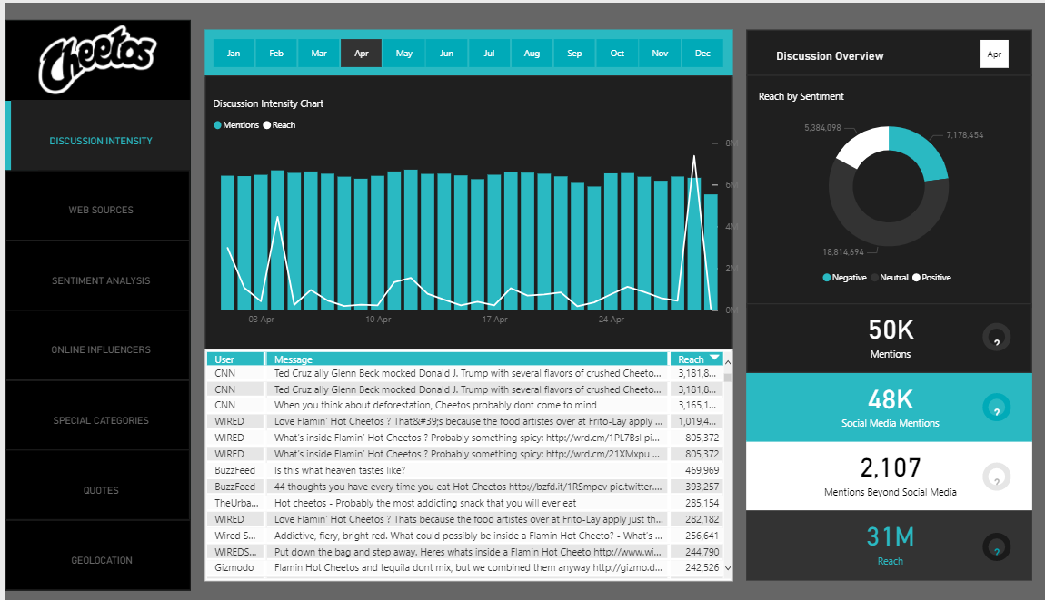Select the Mar month tab

tap(319, 54)
